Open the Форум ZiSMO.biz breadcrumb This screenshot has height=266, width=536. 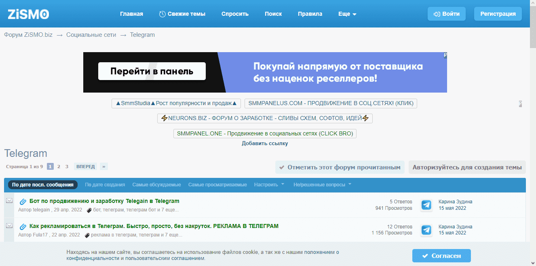[28, 35]
